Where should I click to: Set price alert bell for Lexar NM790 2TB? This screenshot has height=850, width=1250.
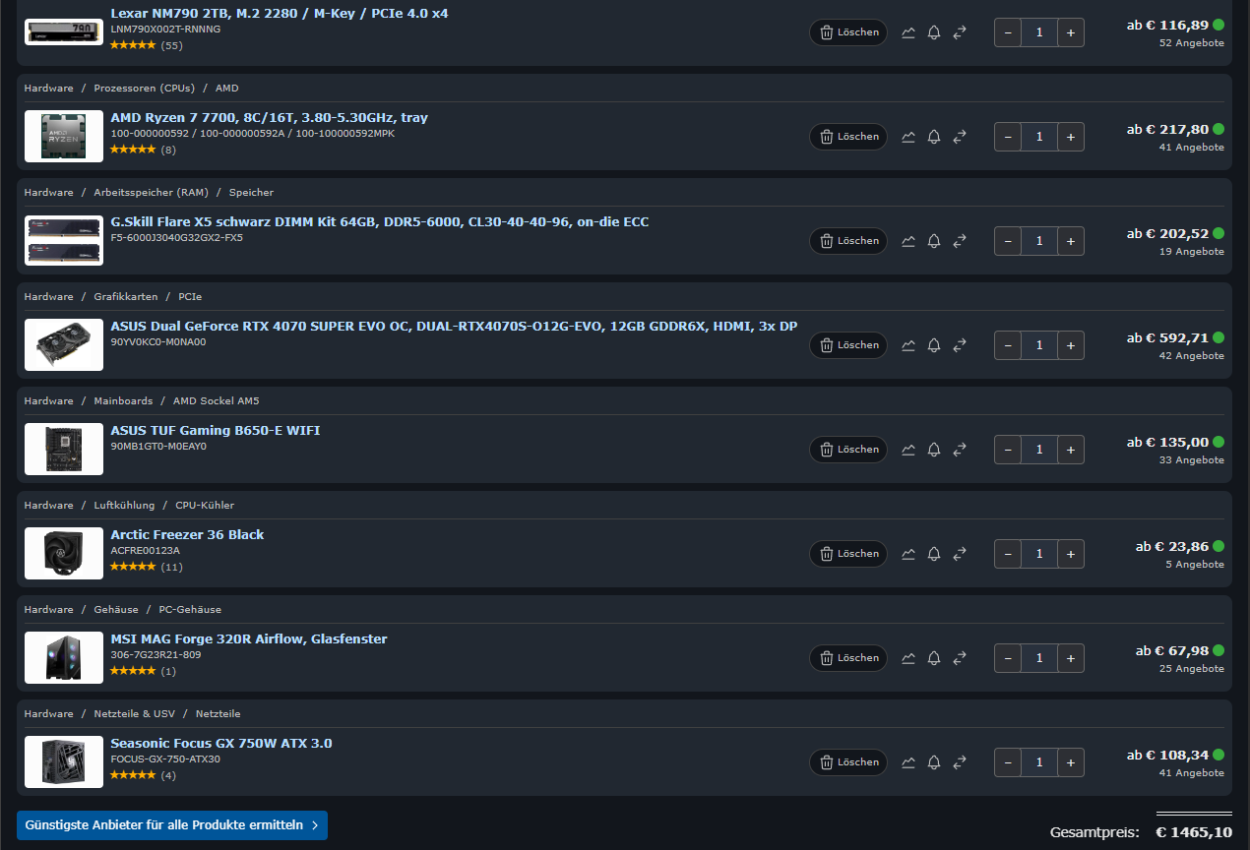coord(934,32)
